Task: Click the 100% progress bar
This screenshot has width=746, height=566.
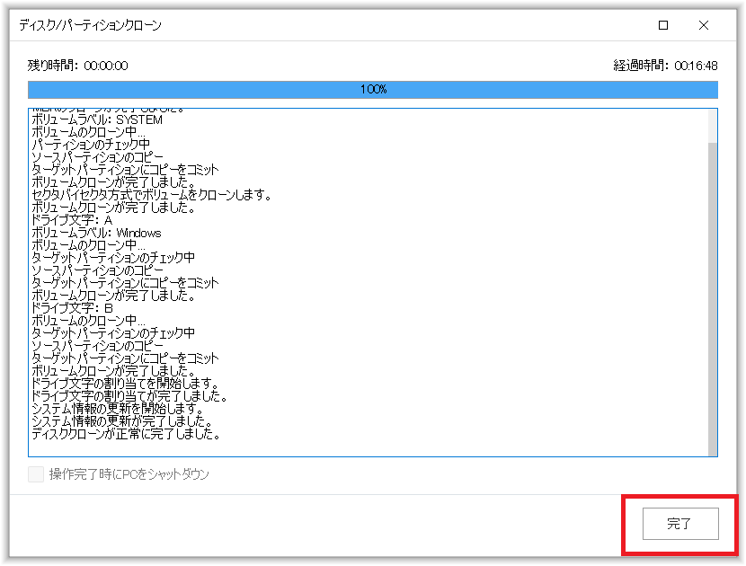Action: [372, 90]
